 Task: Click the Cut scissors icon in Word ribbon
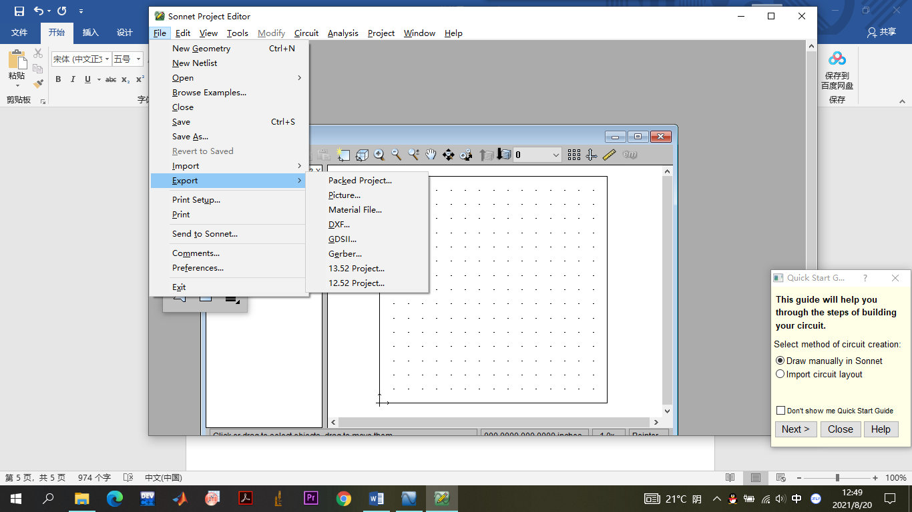pos(38,53)
